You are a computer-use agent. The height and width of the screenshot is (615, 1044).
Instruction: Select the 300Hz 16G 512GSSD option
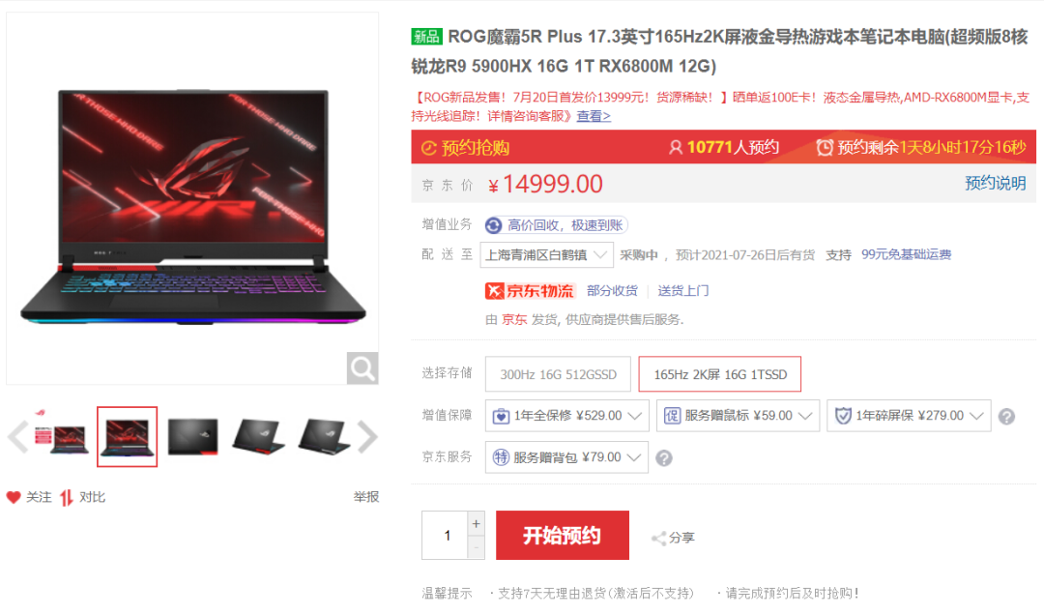[x=558, y=374]
